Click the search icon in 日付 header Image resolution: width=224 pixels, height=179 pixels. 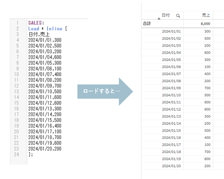[x=178, y=15]
